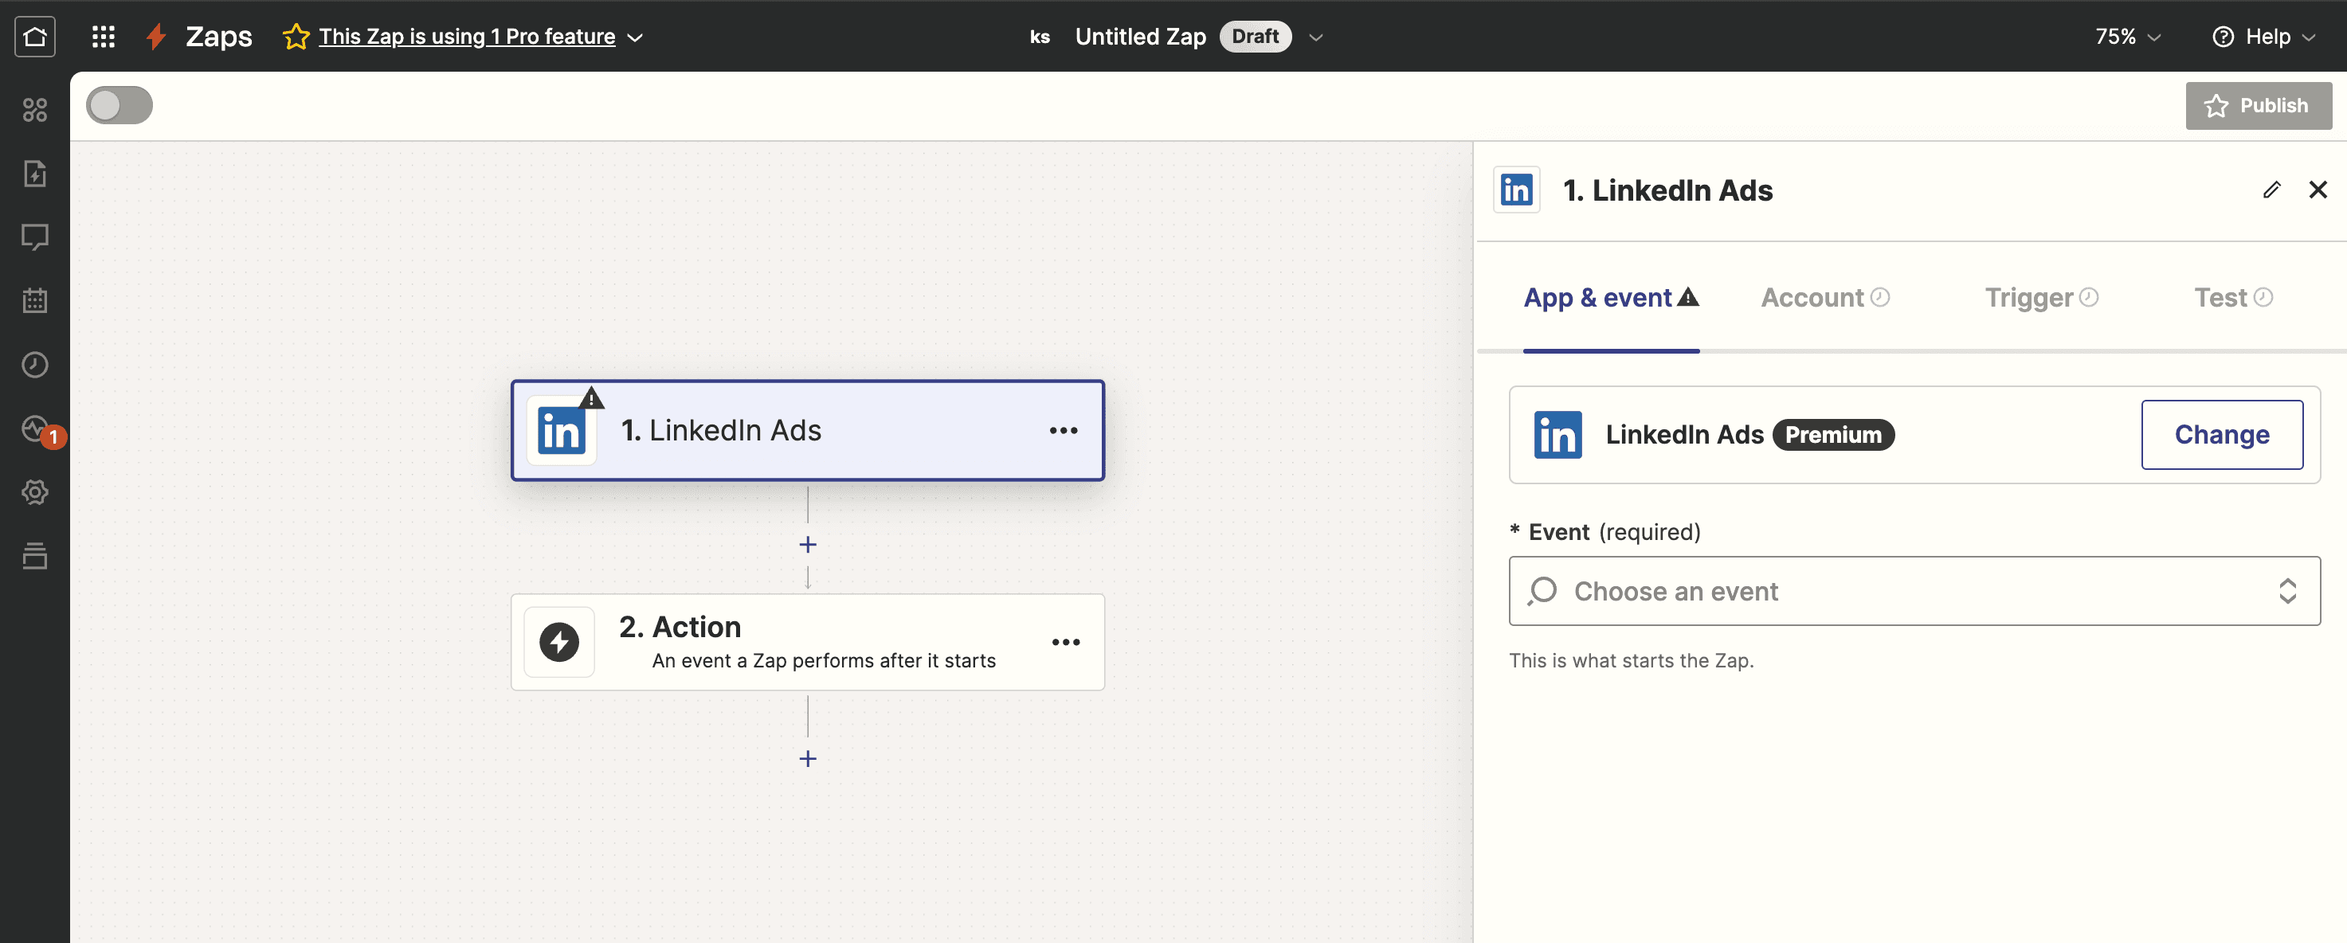
Task: Add a step after the Action
Action: coord(807,758)
